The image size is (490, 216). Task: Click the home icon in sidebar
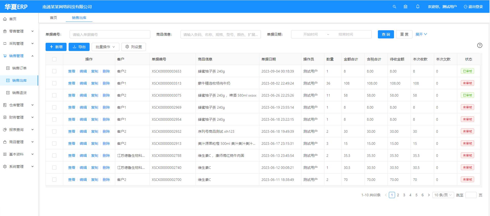click(x=5, y=19)
